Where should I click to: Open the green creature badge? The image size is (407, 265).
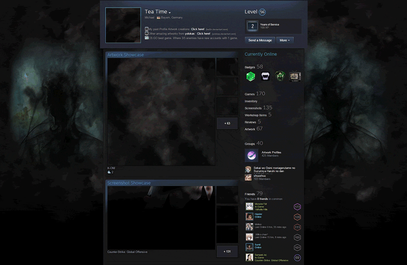(280, 76)
